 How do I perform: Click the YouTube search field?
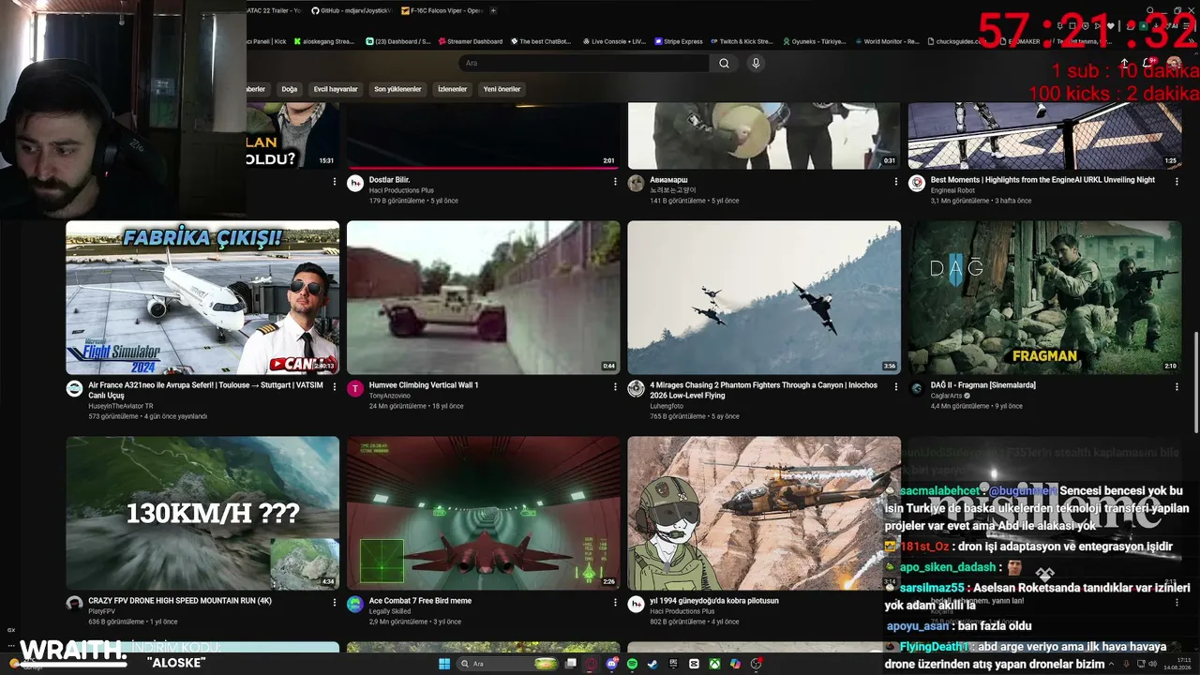click(x=584, y=64)
